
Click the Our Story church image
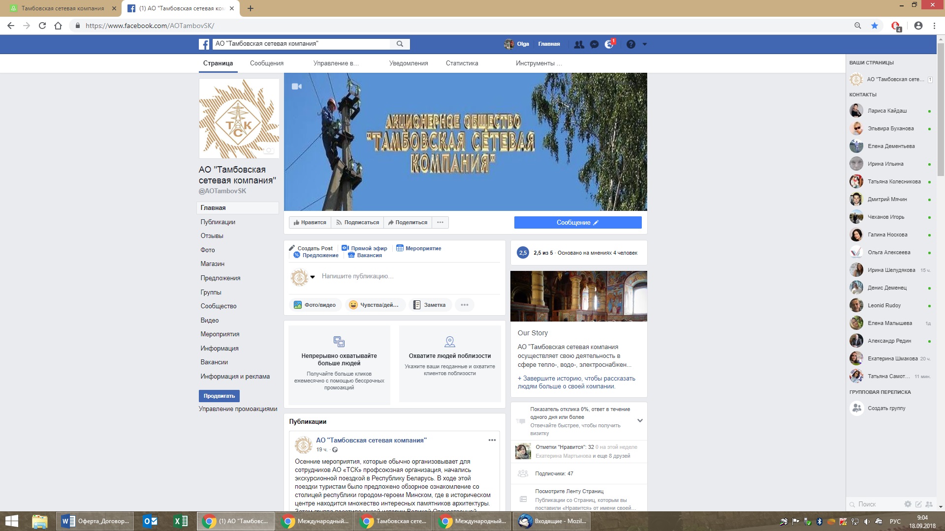(579, 296)
